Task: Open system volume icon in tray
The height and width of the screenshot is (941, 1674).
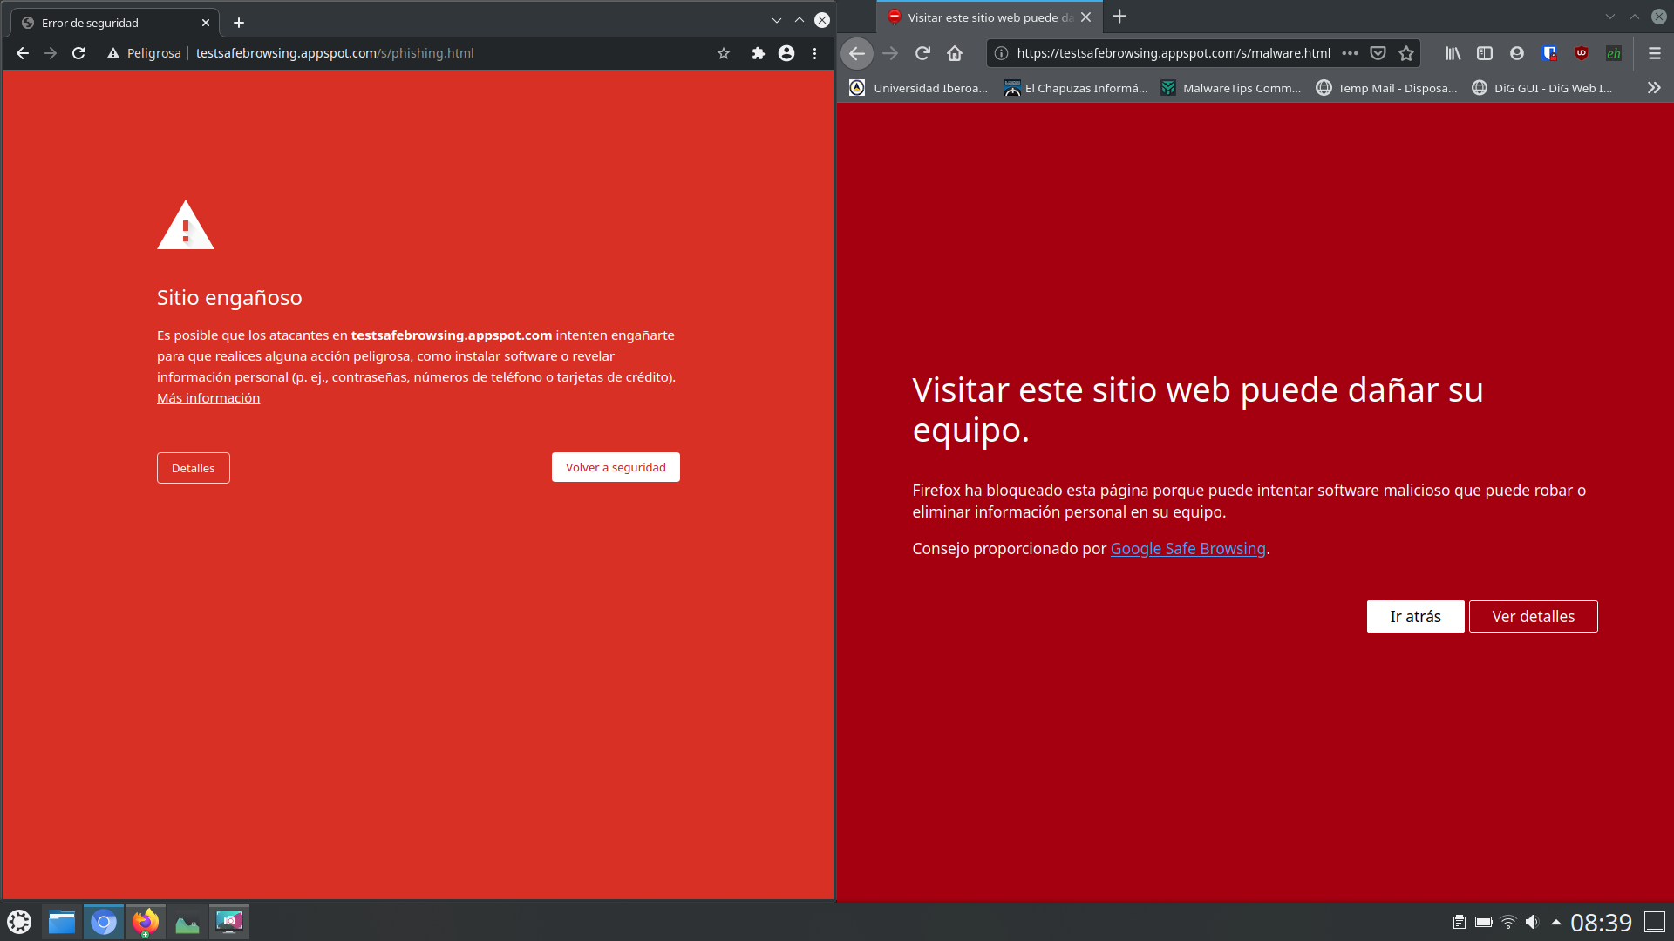Action: 1532,922
